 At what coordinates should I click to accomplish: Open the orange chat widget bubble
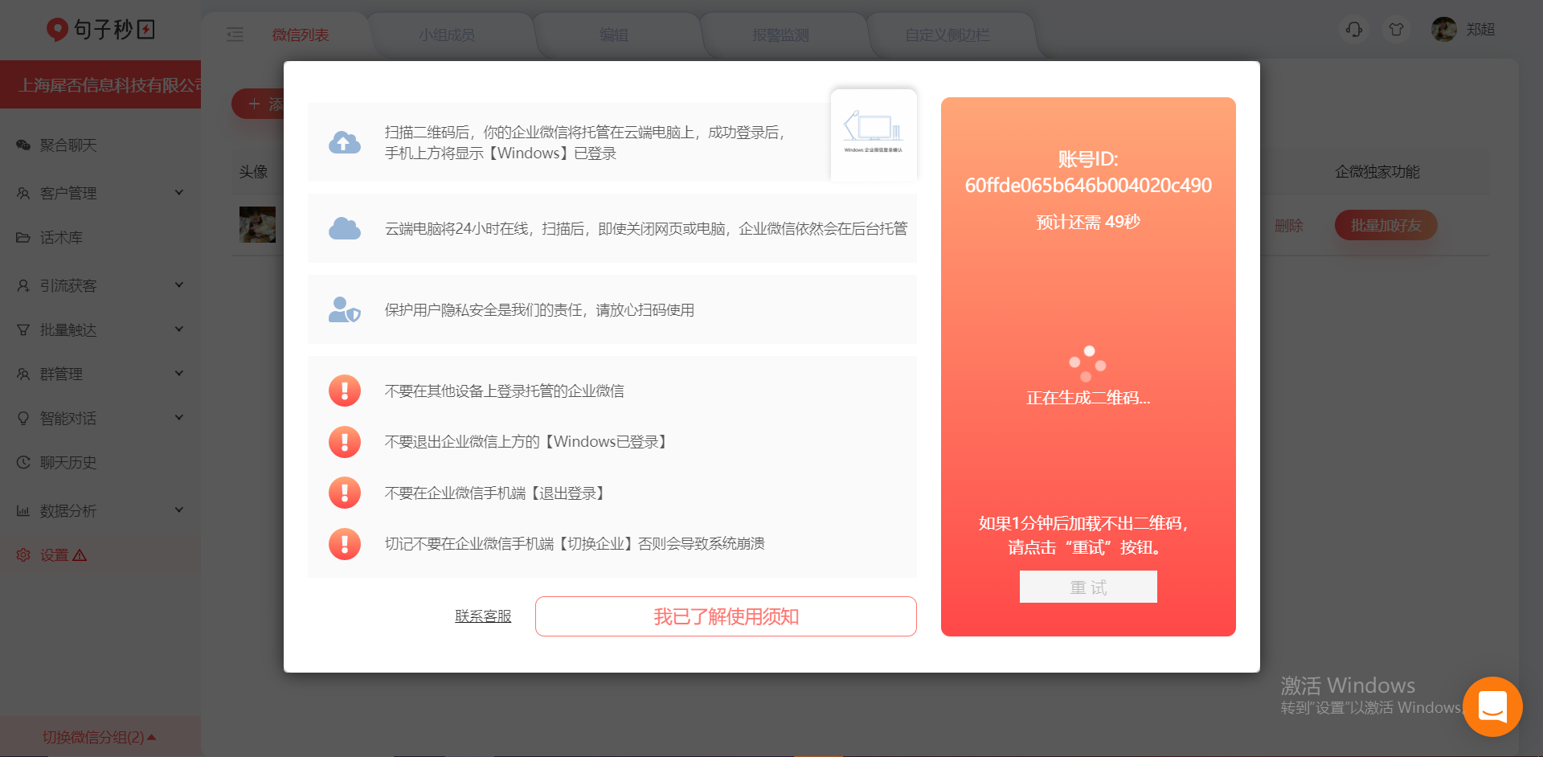(x=1492, y=706)
